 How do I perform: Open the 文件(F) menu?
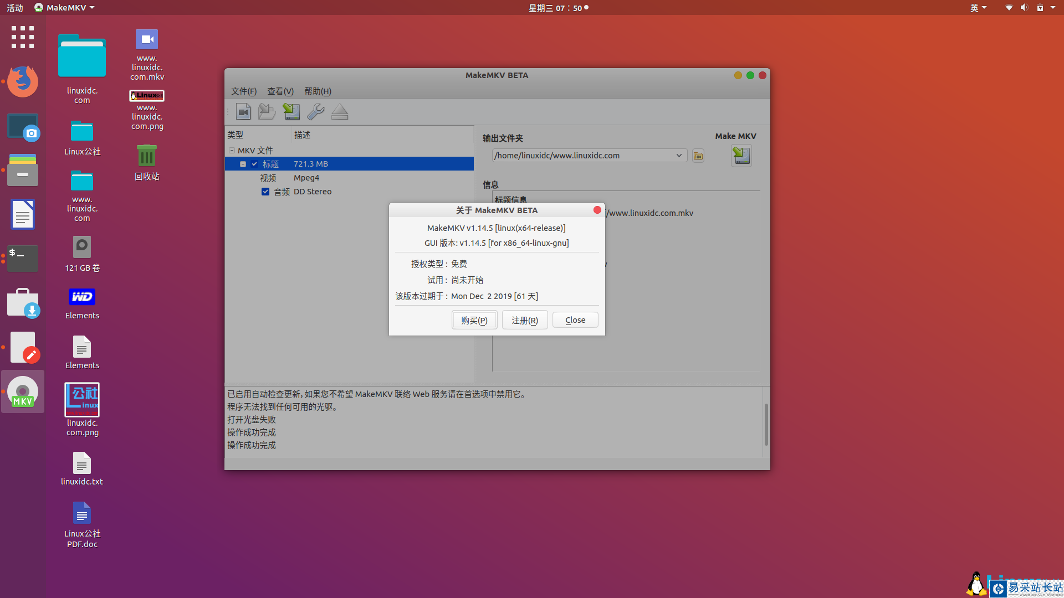tap(244, 91)
